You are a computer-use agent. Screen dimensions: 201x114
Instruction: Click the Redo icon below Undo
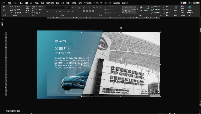click(4, 10)
